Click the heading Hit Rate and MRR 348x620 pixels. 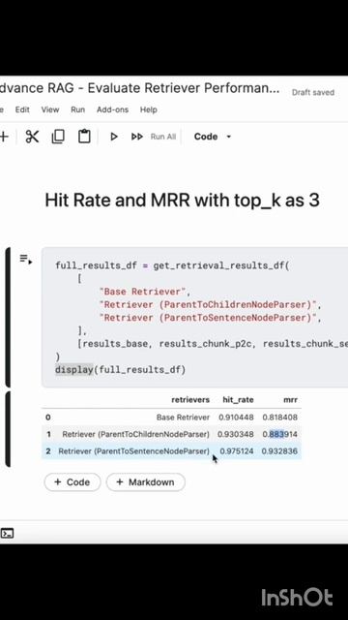tap(182, 201)
